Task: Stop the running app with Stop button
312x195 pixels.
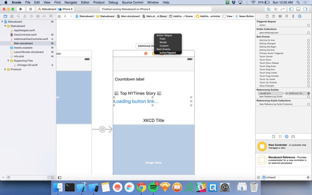Action: pyautogui.click(x=31, y=9)
